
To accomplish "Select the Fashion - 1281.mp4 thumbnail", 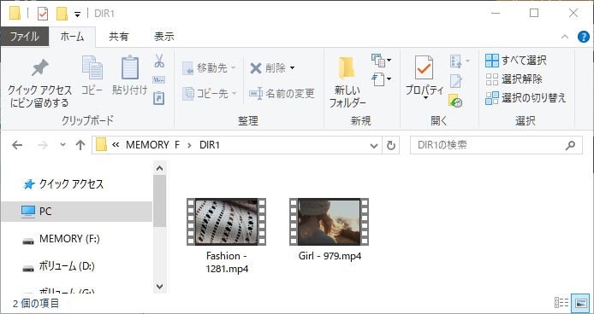I will pos(227,222).
